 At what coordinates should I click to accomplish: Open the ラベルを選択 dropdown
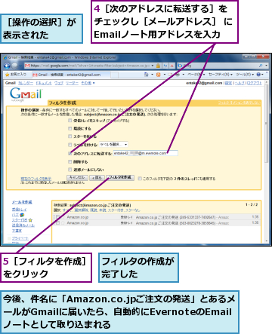(113, 145)
